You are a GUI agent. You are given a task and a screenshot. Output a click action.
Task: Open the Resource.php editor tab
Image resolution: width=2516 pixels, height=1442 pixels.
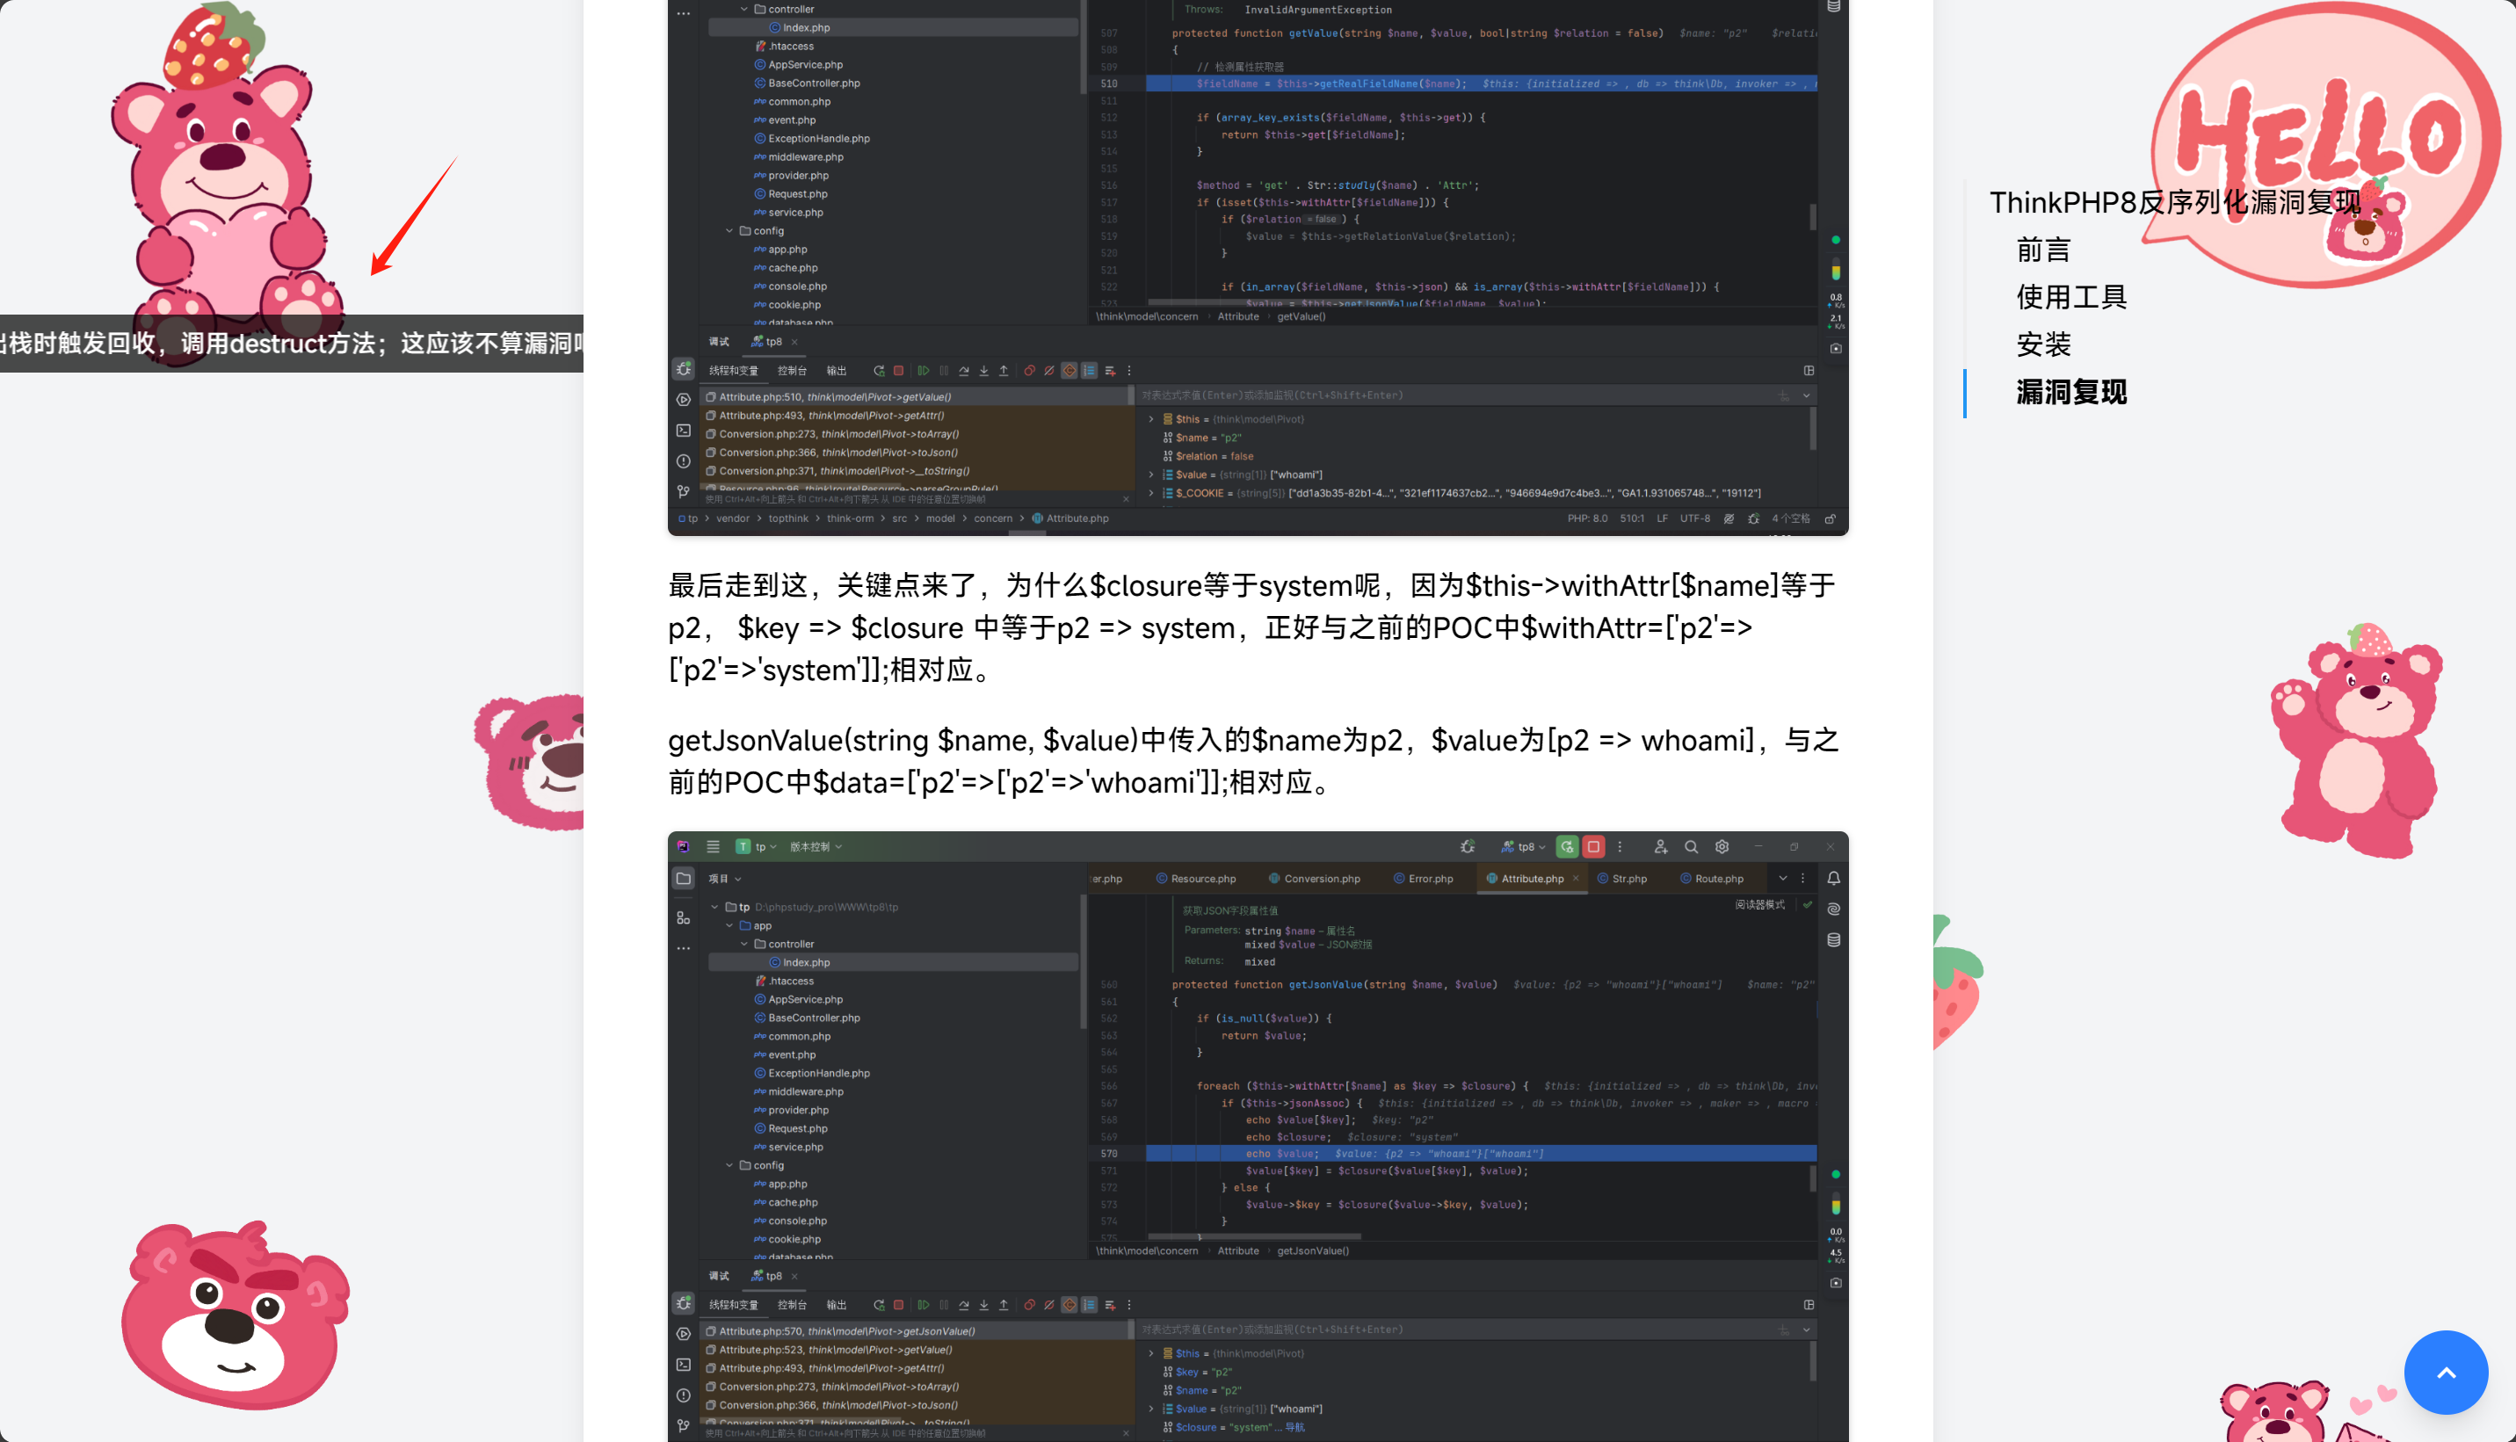click(1202, 879)
